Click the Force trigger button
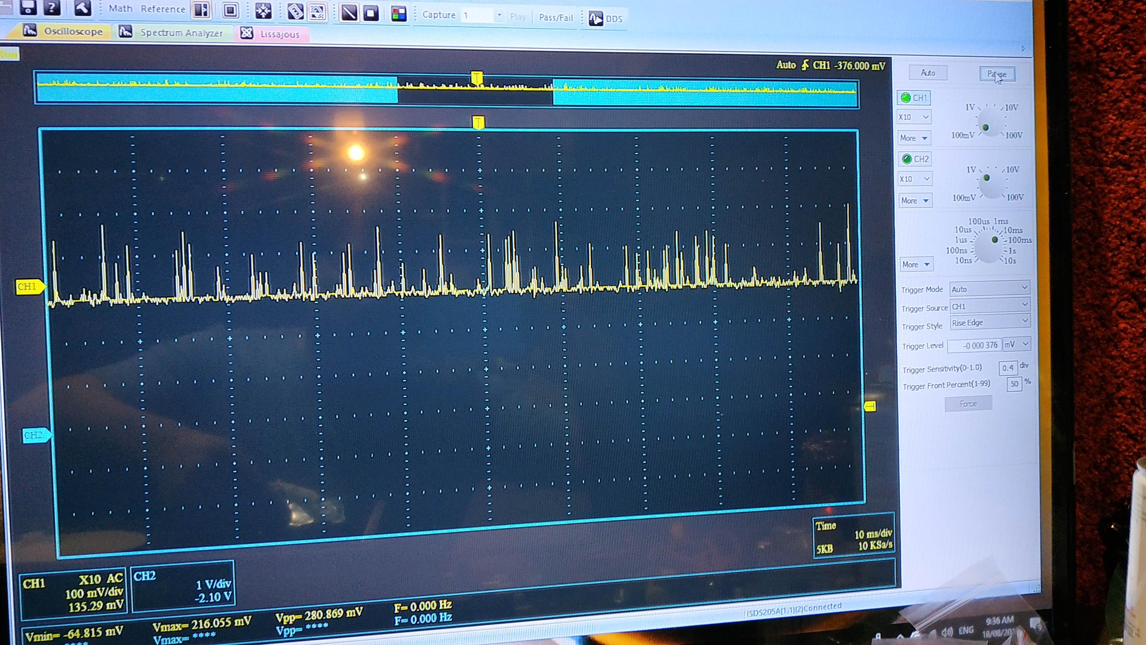 [x=968, y=404]
